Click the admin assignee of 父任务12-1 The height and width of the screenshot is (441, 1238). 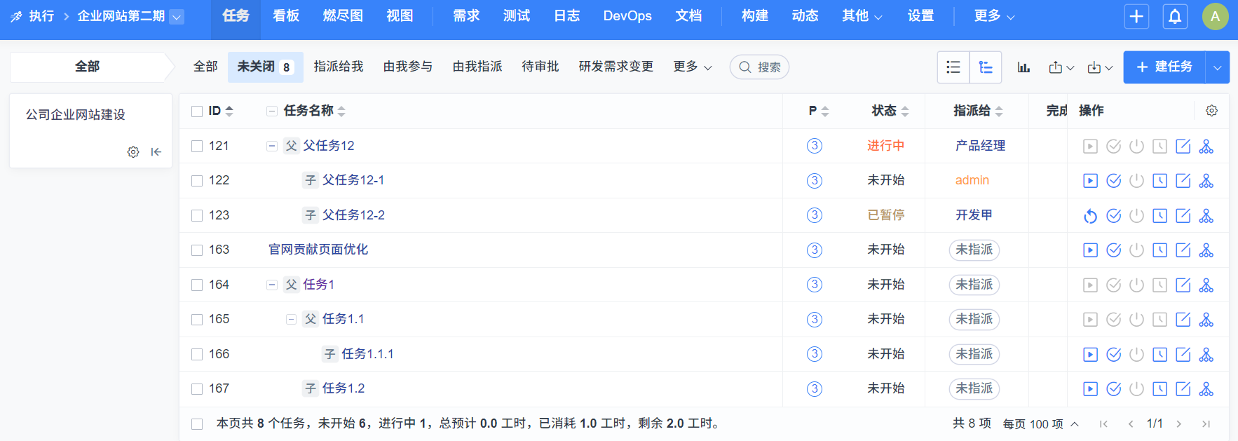(972, 180)
